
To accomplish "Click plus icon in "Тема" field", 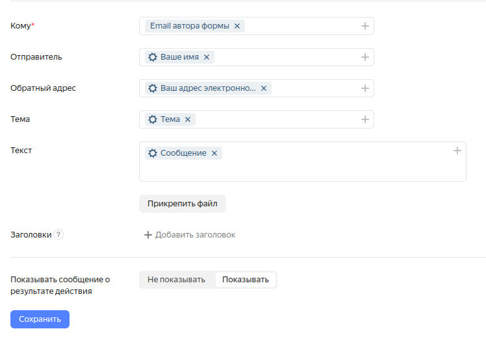I will pos(365,119).
